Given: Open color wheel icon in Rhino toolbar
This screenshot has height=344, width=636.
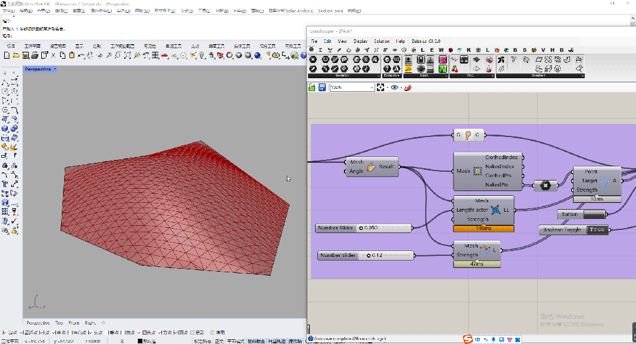Looking at the screenshot, I should 230,55.
